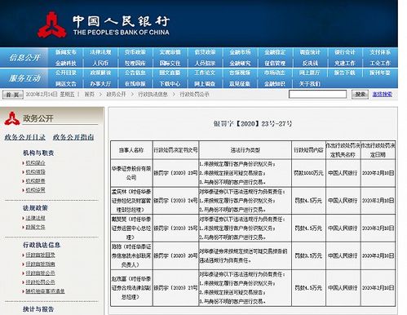Select the 金融科技 menu item
The image size is (407, 315).
point(65,63)
